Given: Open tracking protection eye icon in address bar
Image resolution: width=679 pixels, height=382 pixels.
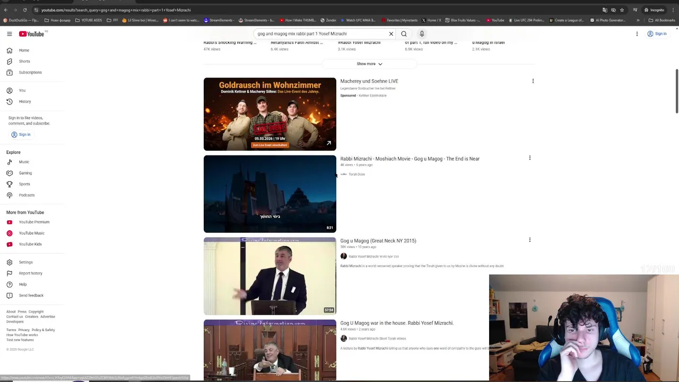Looking at the screenshot, I should pos(613,10).
